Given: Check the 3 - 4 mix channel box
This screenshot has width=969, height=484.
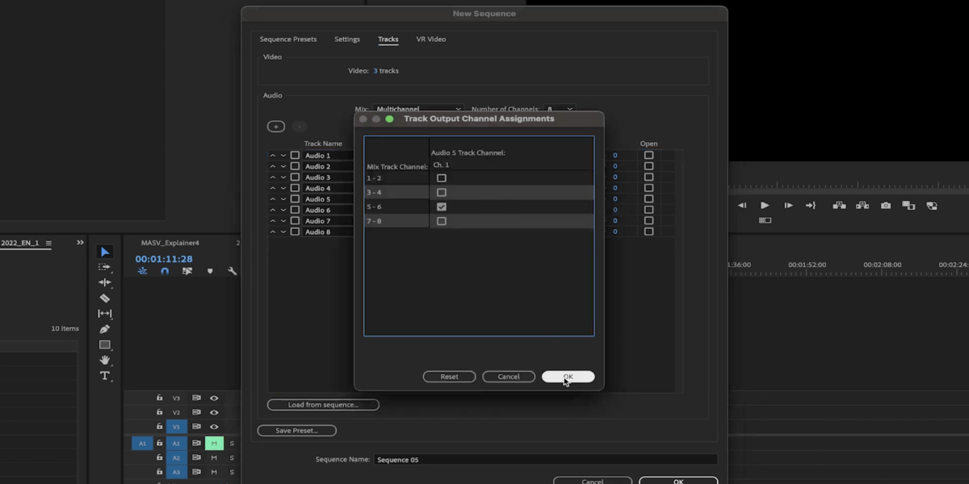Looking at the screenshot, I should [442, 193].
